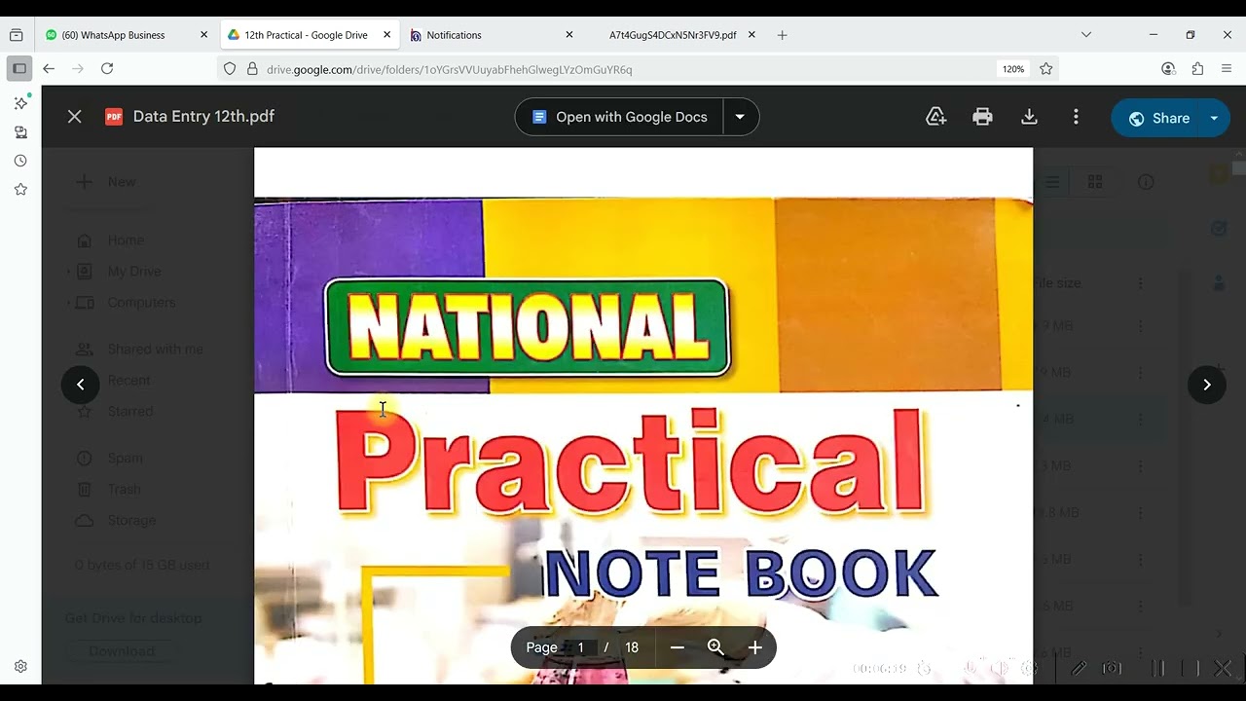
Task: Click the red PDF file-type icon
Action: (114, 117)
